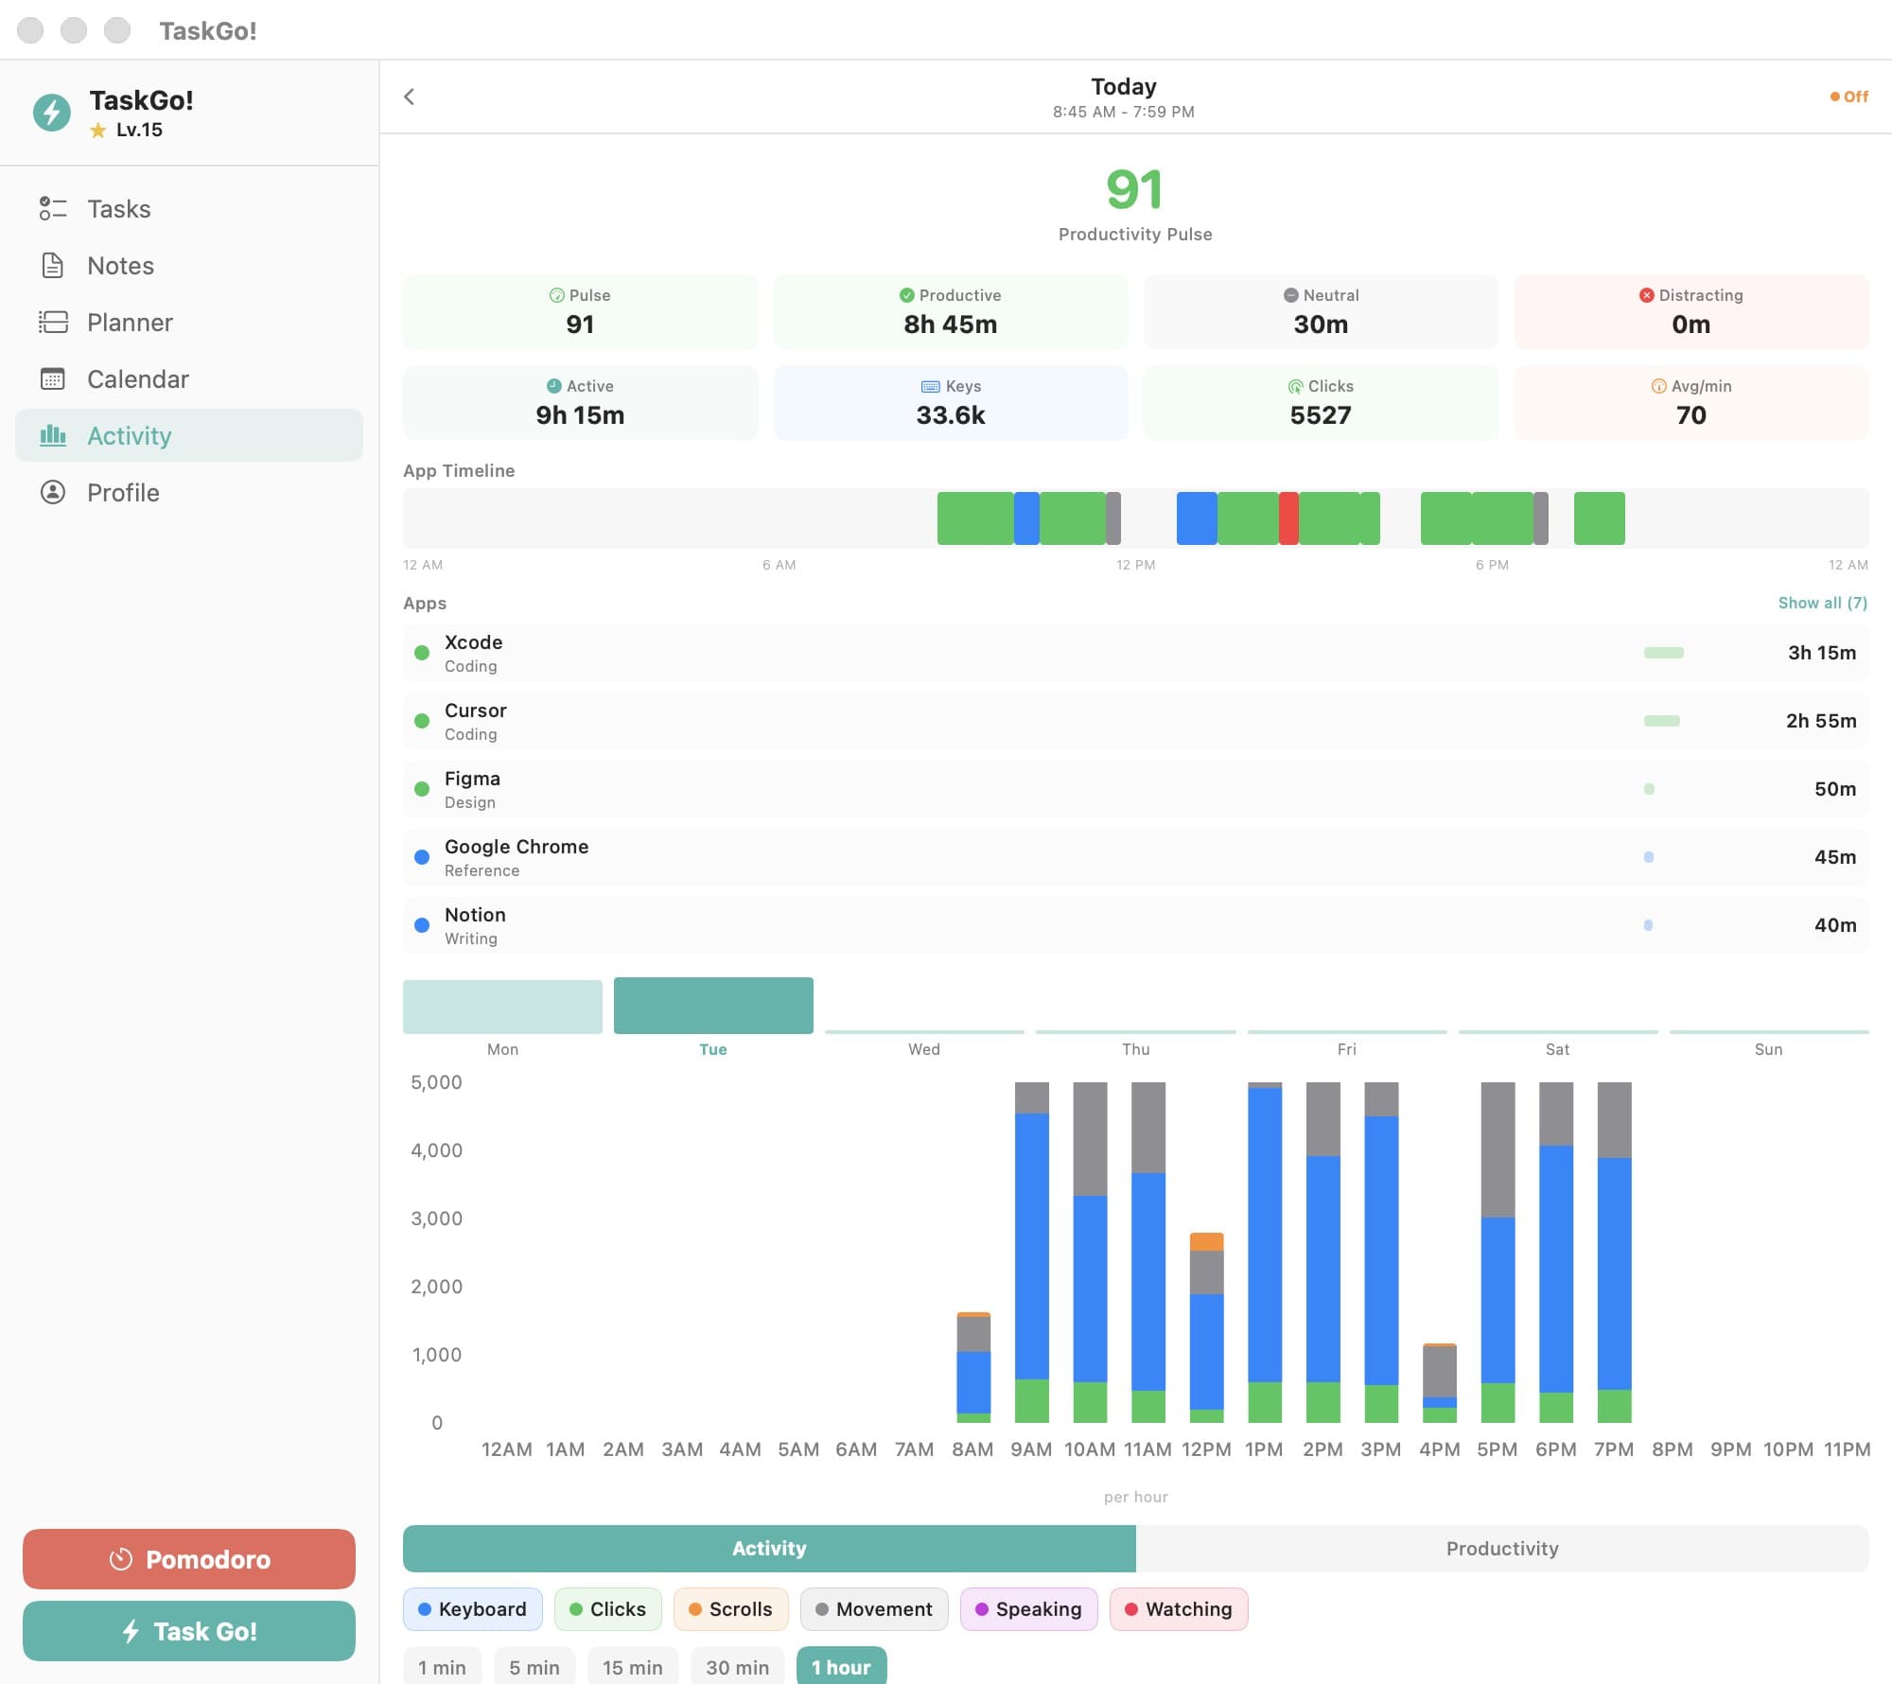Image resolution: width=1892 pixels, height=1684 pixels.
Task: Select Monday's bar in week view
Action: (x=502, y=1007)
